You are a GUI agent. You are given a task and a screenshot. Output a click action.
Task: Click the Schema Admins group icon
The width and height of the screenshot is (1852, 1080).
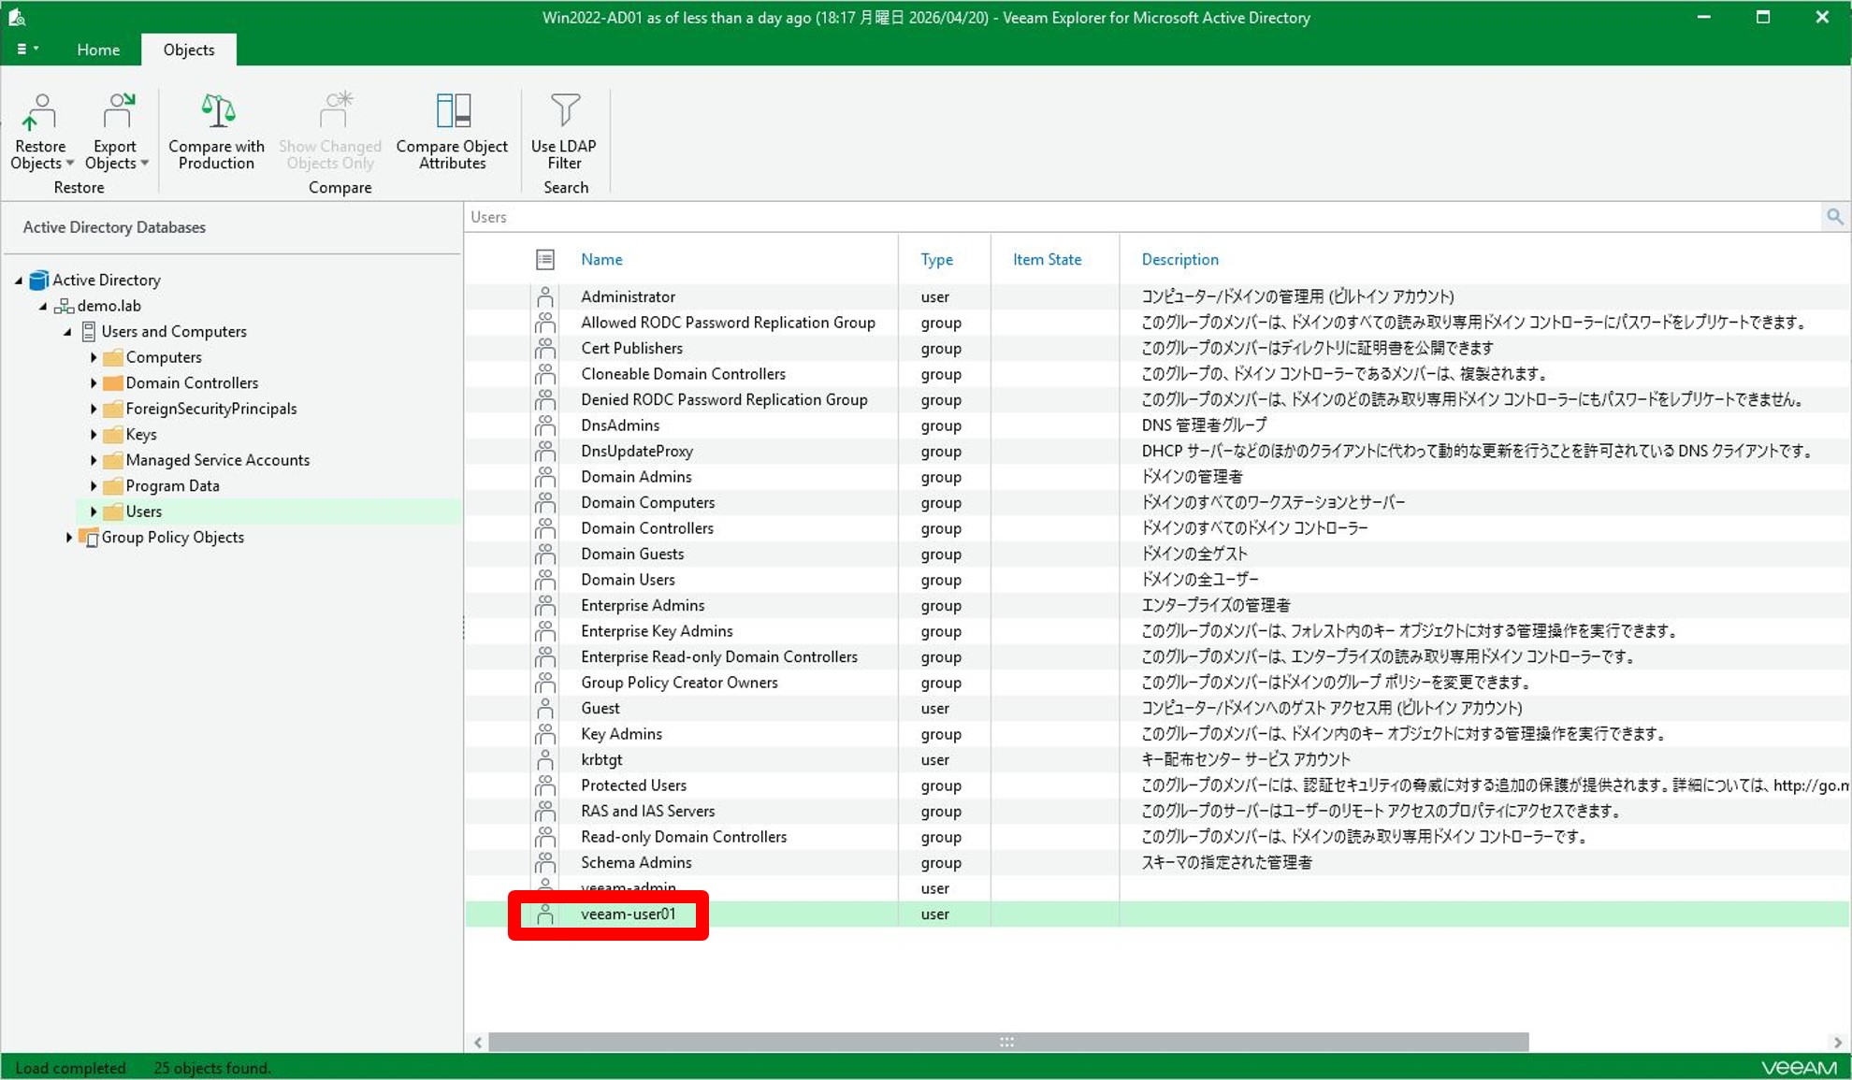pos(545,863)
